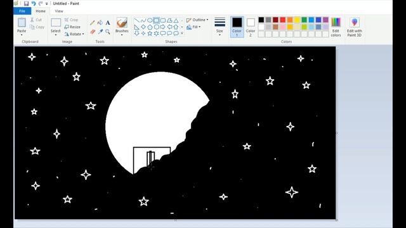406x228 pixels.
Task: Choose the Six-point star shape
Action: tap(156, 33)
